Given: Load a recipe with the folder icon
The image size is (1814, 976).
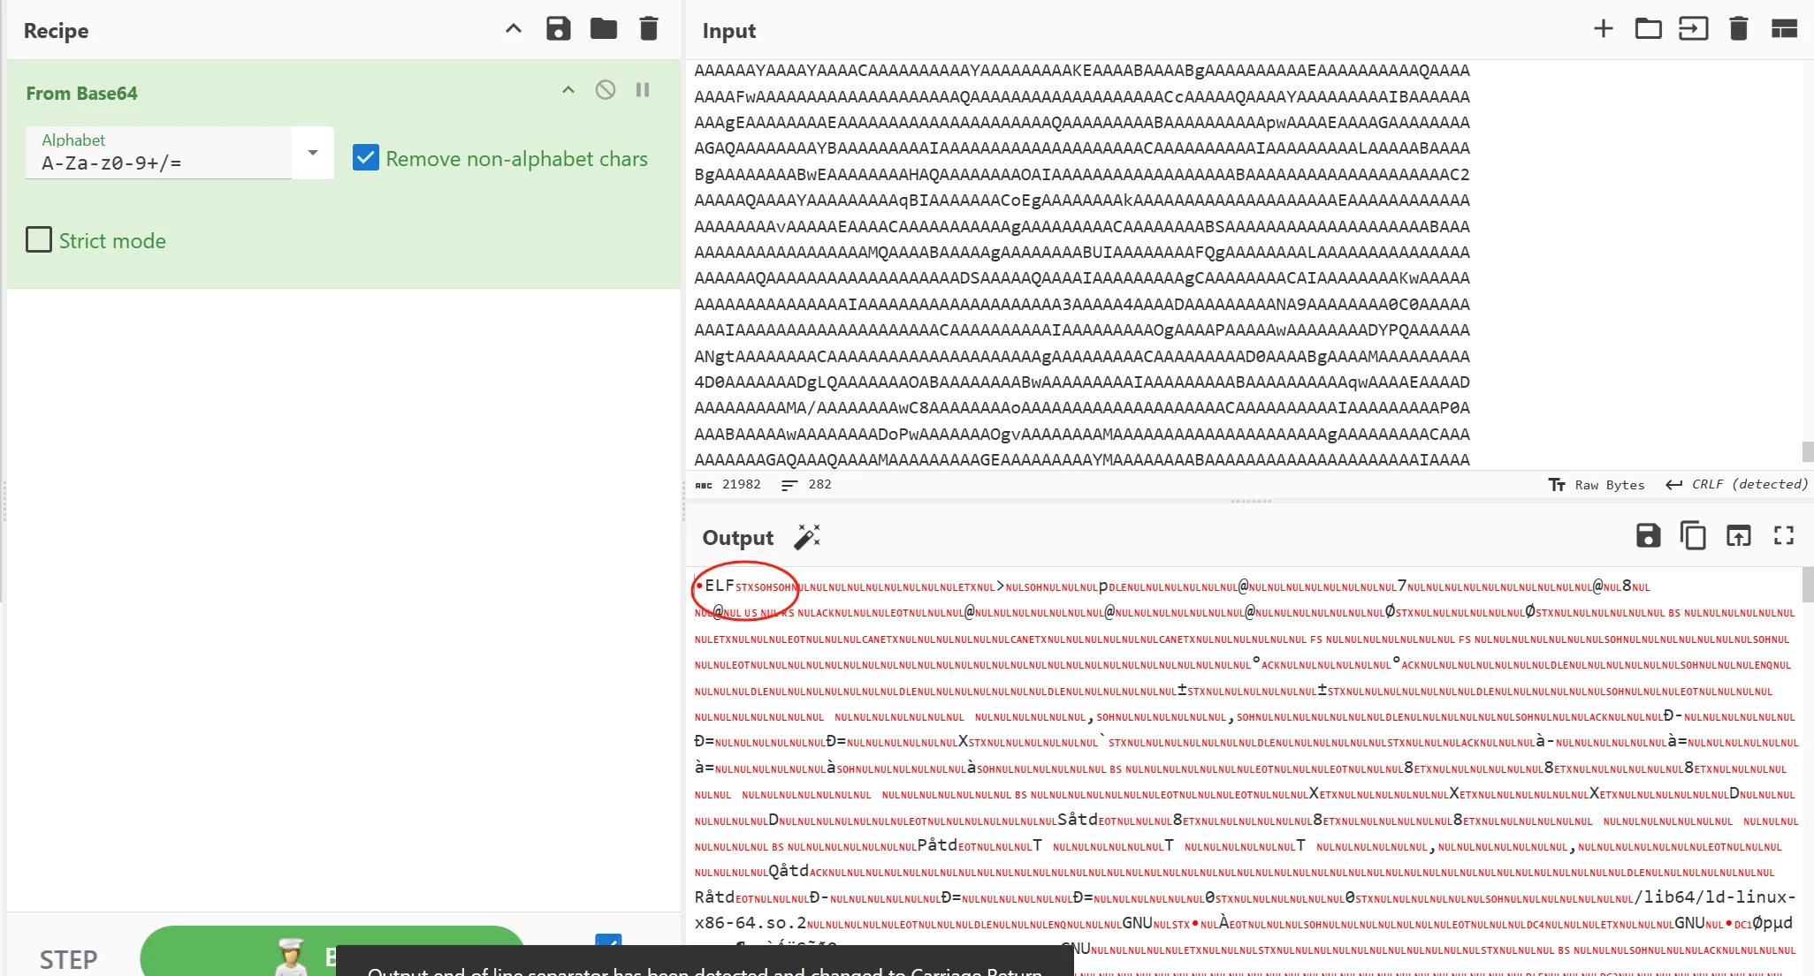Looking at the screenshot, I should tap(604, 29).
